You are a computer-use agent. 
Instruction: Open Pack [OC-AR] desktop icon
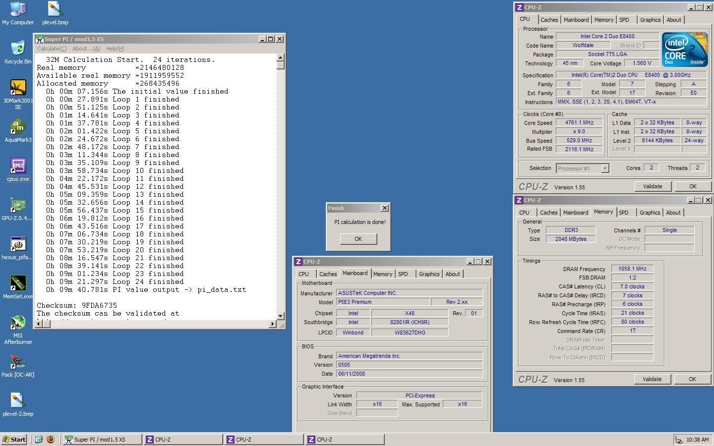point(18,366)
